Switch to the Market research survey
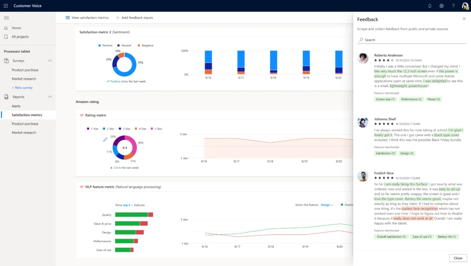 point(25,78)
